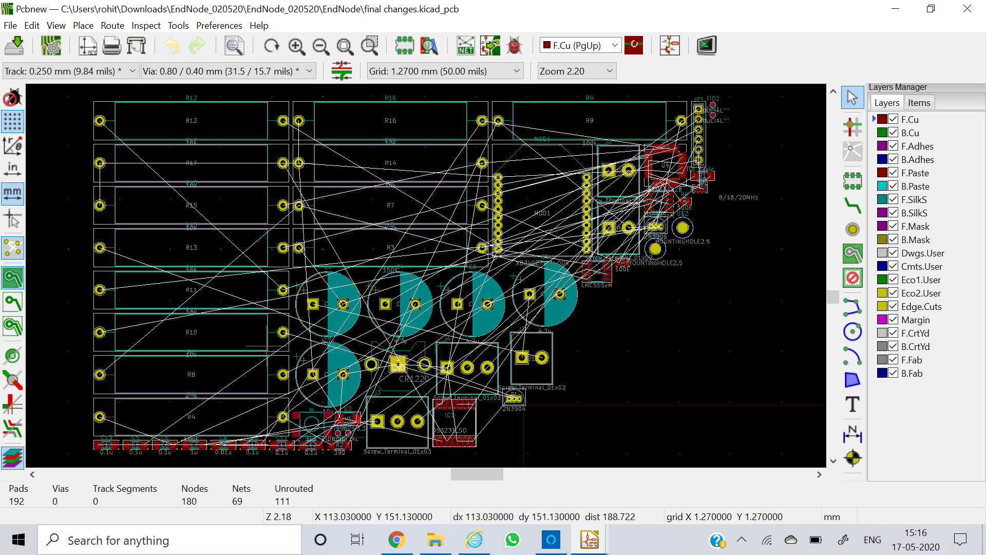Toggle visibility of F.SilkS layer
986x555 pixels.
tap(895, 199)
